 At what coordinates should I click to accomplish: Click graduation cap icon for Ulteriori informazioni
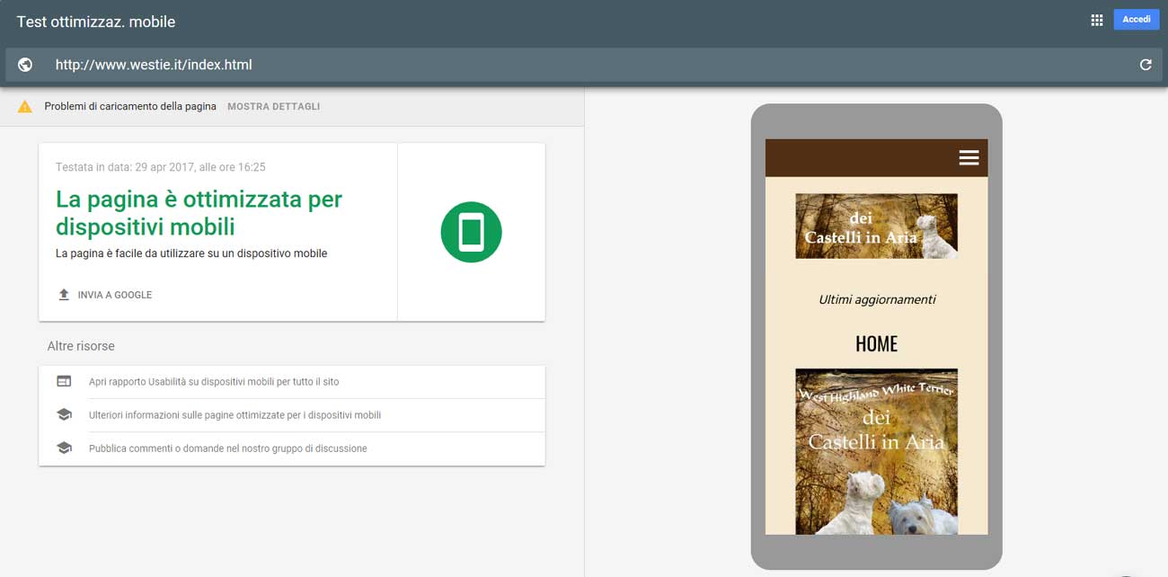click(x=64, y=415)
